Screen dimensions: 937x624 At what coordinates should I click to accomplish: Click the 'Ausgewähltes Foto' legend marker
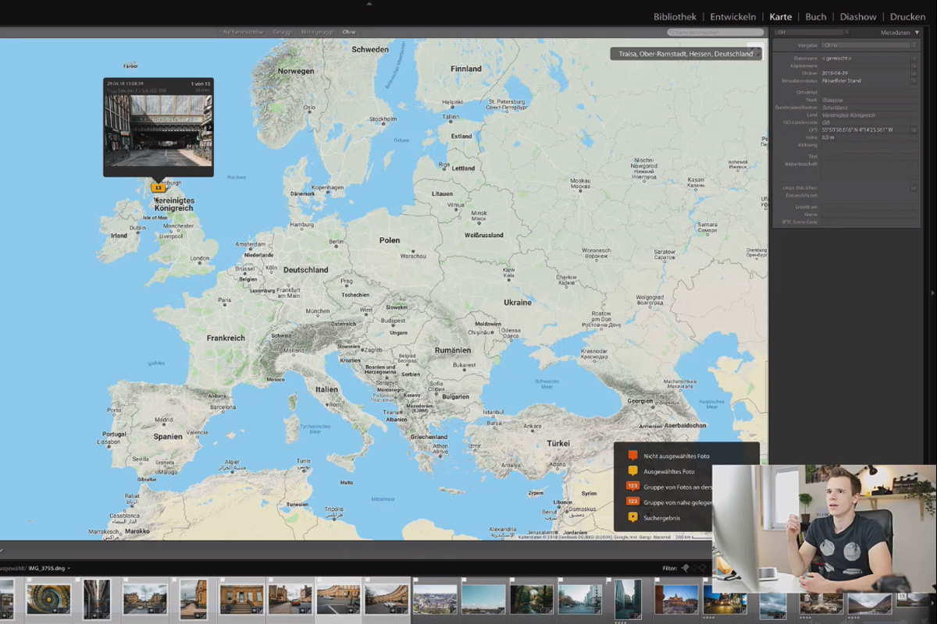coord(632,471)
